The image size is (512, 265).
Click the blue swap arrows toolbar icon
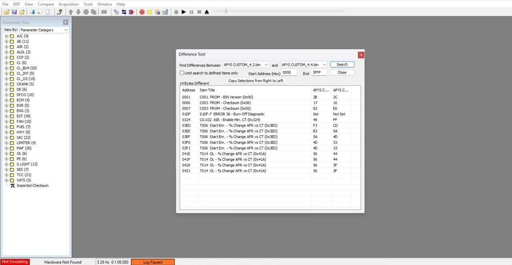click(124, 12)
